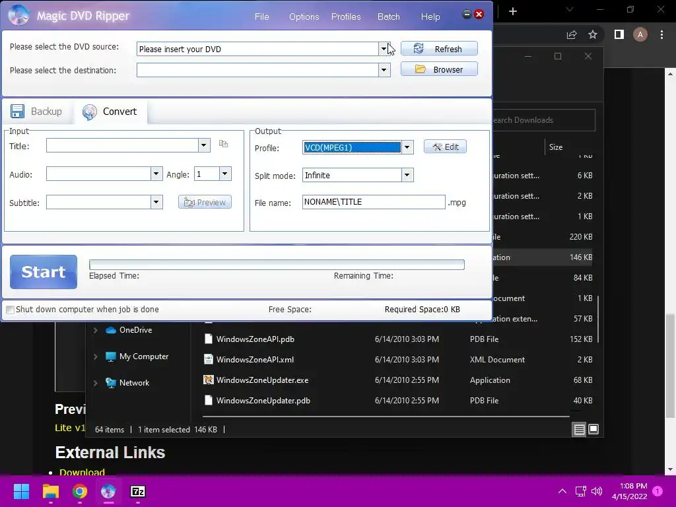Open File Explorer from the taskbar

click(x=50, y=491)
